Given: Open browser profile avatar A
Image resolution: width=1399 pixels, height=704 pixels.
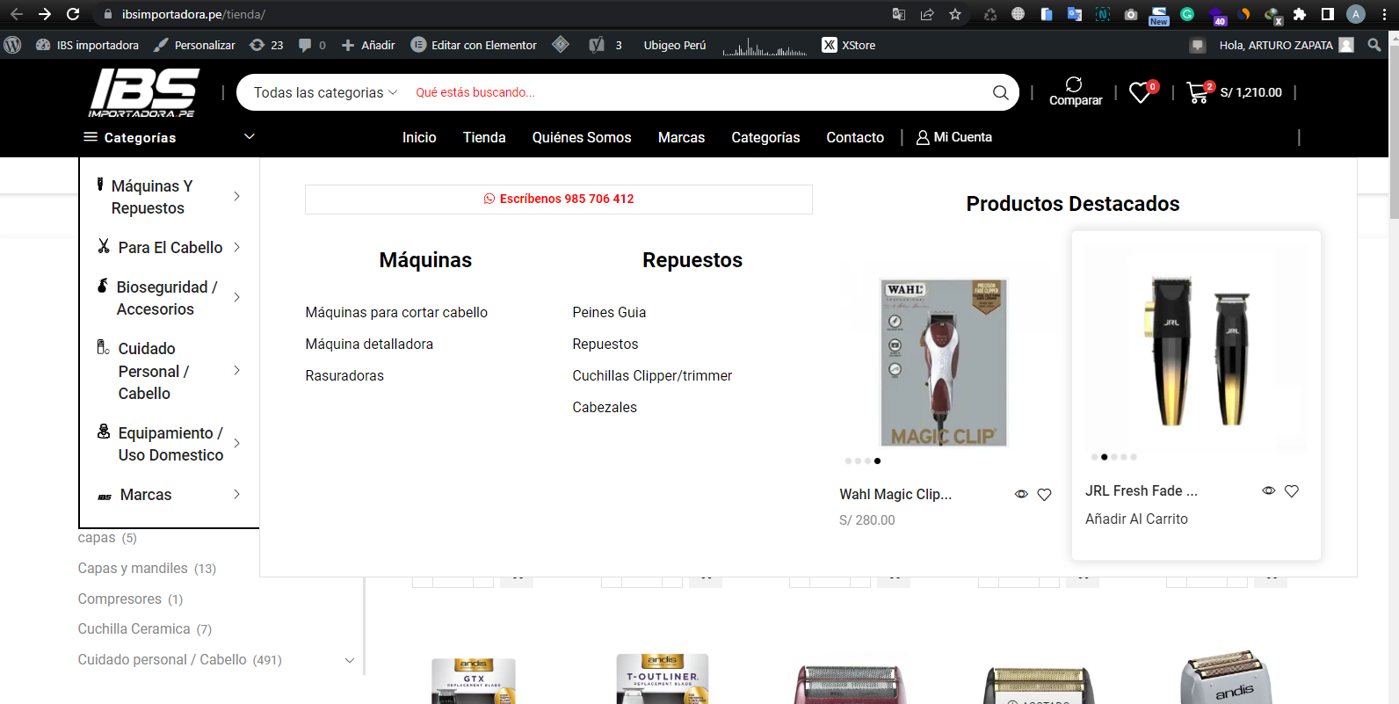Looking at the screenshot, I should pos(1356,14).
